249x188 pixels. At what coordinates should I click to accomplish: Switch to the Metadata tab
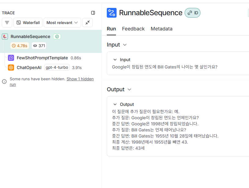161,29
